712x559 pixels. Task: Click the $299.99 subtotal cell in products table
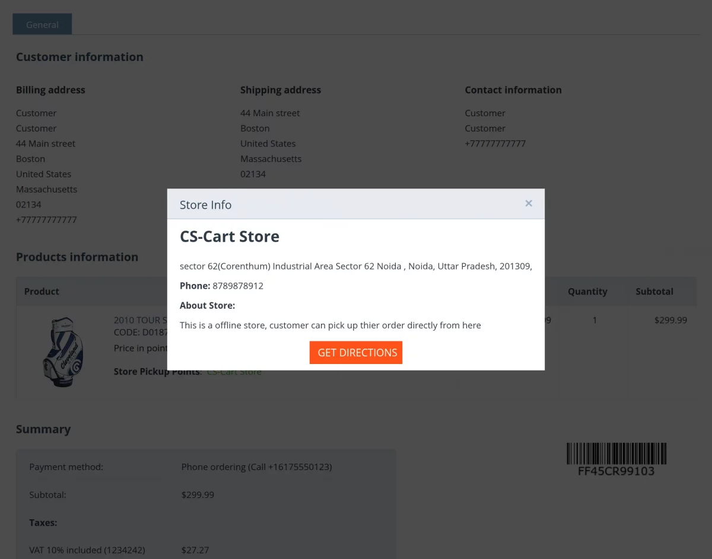point(670,320)
